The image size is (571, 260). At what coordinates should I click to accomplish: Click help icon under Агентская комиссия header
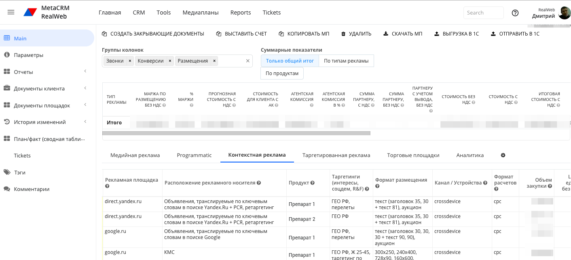[311, 105]
